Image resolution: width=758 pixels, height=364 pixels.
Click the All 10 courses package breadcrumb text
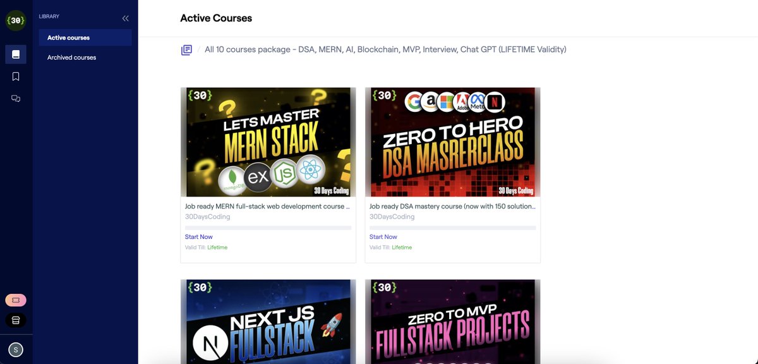385,49
